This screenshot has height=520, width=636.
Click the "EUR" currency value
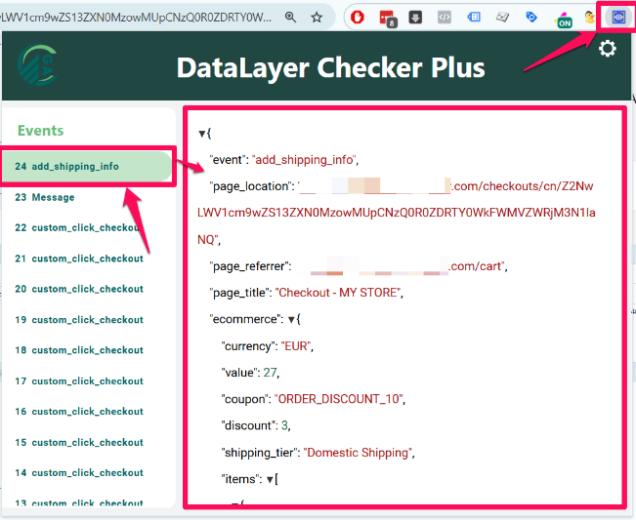(296, 346)
